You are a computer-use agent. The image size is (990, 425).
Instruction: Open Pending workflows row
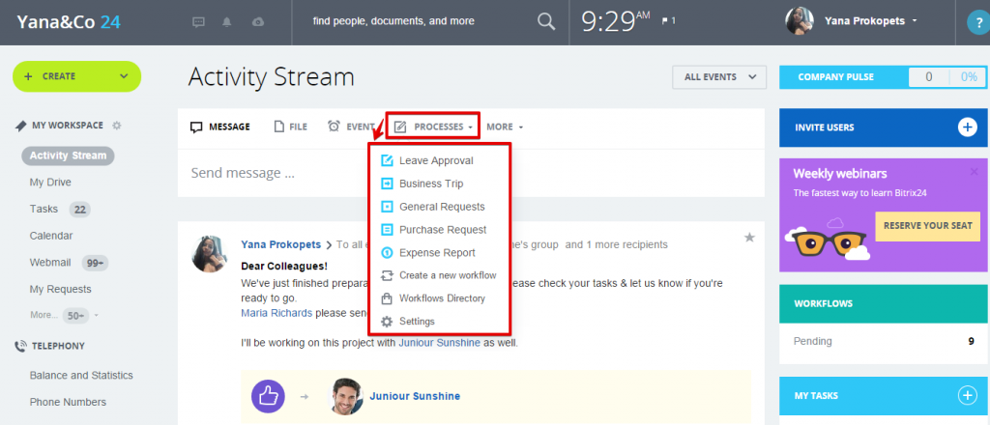[884, 341]
